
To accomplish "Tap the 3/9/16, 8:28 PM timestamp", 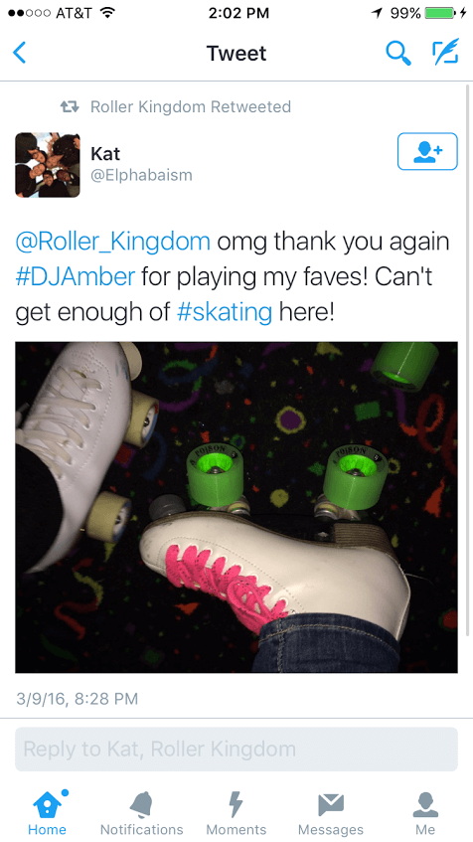I will (78, 699).
